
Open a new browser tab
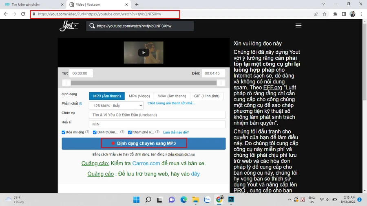137,4
